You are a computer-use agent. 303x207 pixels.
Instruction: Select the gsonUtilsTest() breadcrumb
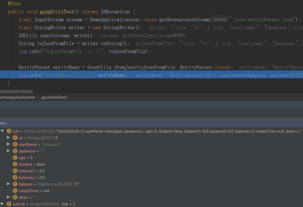pyautogui.click(x=54, y=97)
